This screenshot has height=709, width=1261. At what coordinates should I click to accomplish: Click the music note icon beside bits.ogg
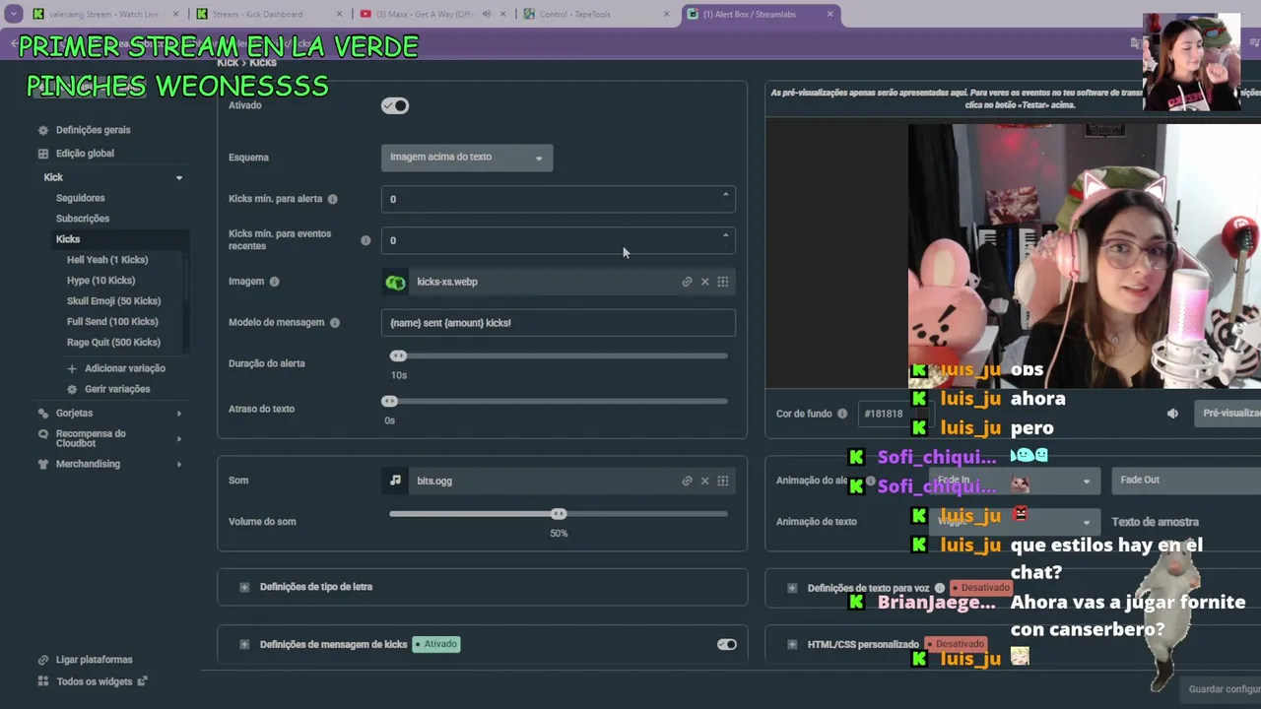pos(395,481)
